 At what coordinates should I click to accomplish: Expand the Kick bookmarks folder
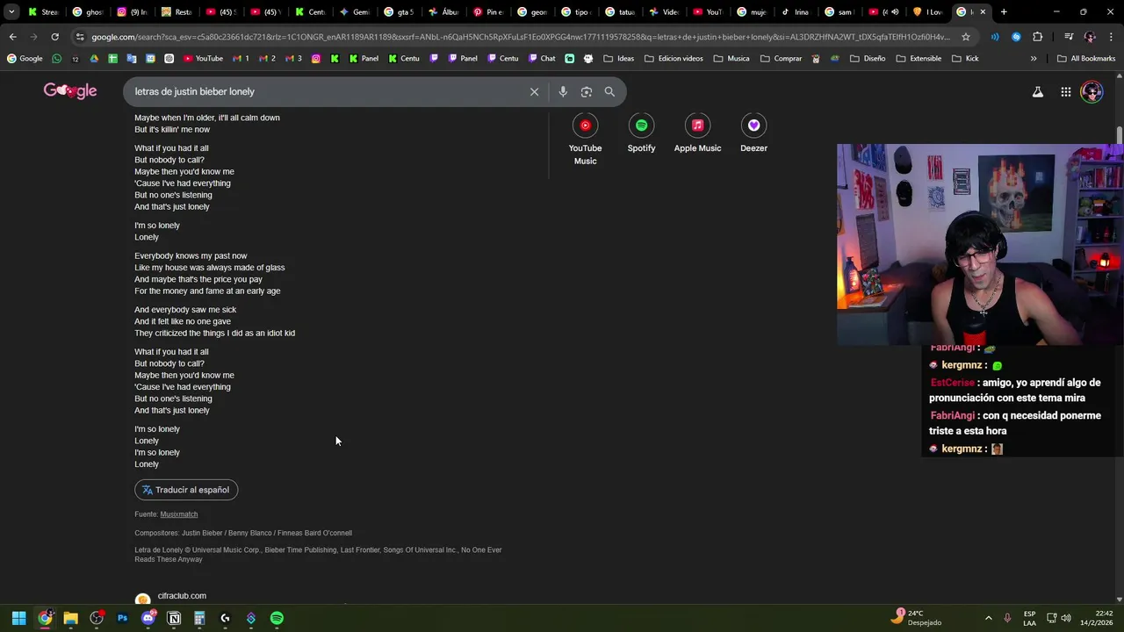click(x=965, y=58)
